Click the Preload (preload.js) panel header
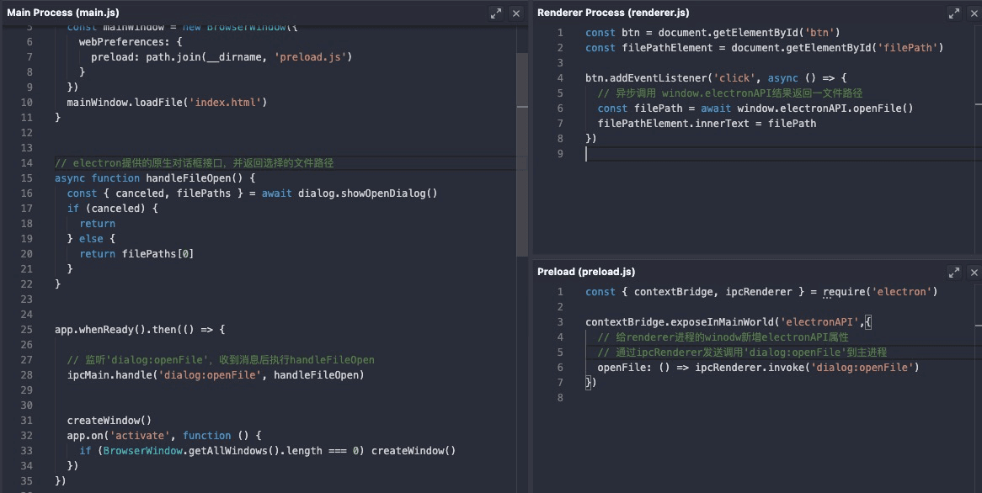 pyautogui.click(x=586, y=272)
